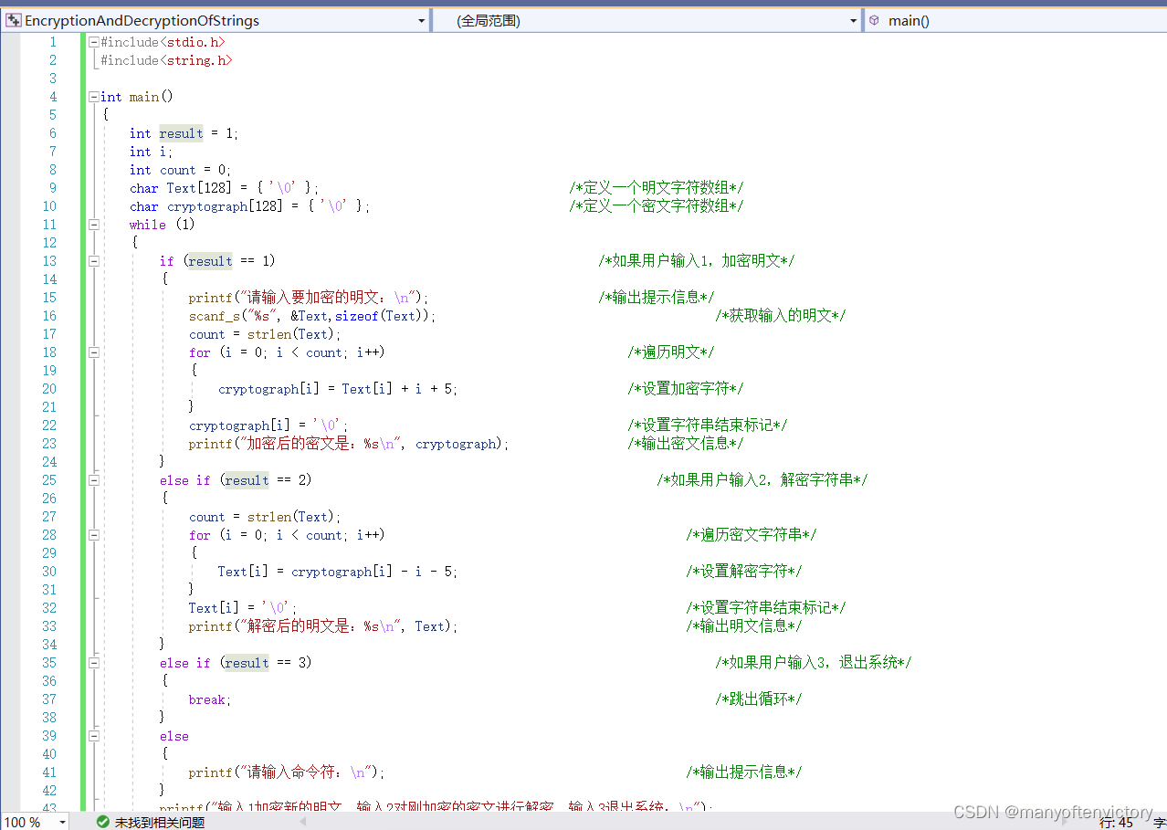Click the comment 定义一个明文字符数组

click(656, 188)
